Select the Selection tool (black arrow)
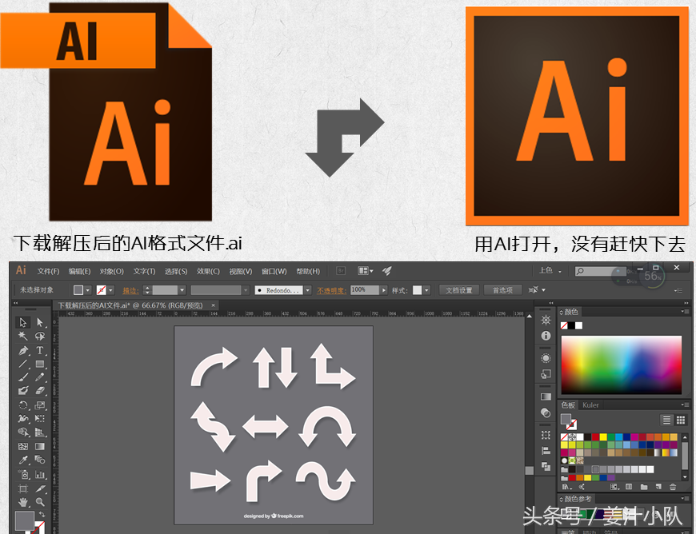Screen dimensions: 696x534 [23, 322]
